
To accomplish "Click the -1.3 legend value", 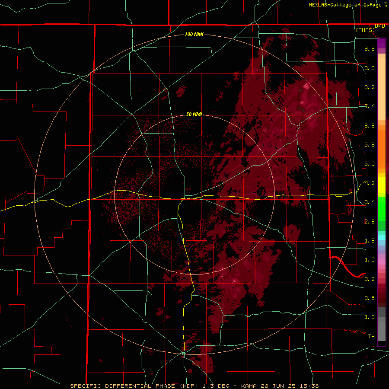I will tap(368, 317).
